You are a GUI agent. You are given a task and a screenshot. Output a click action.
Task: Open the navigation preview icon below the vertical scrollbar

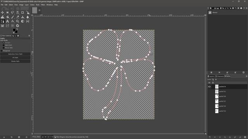[x=206, y=134]
